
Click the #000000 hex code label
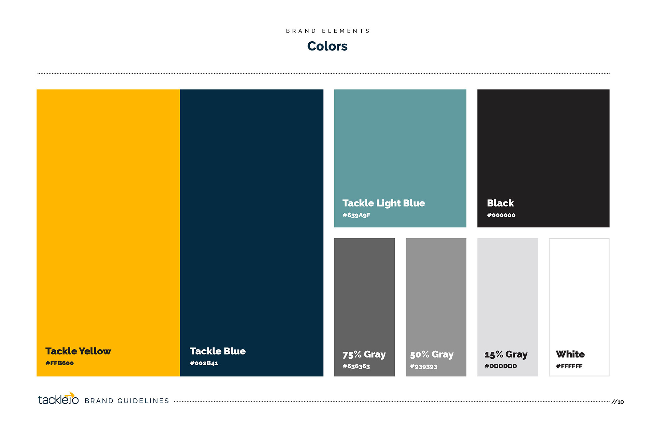tap(501, 215)
